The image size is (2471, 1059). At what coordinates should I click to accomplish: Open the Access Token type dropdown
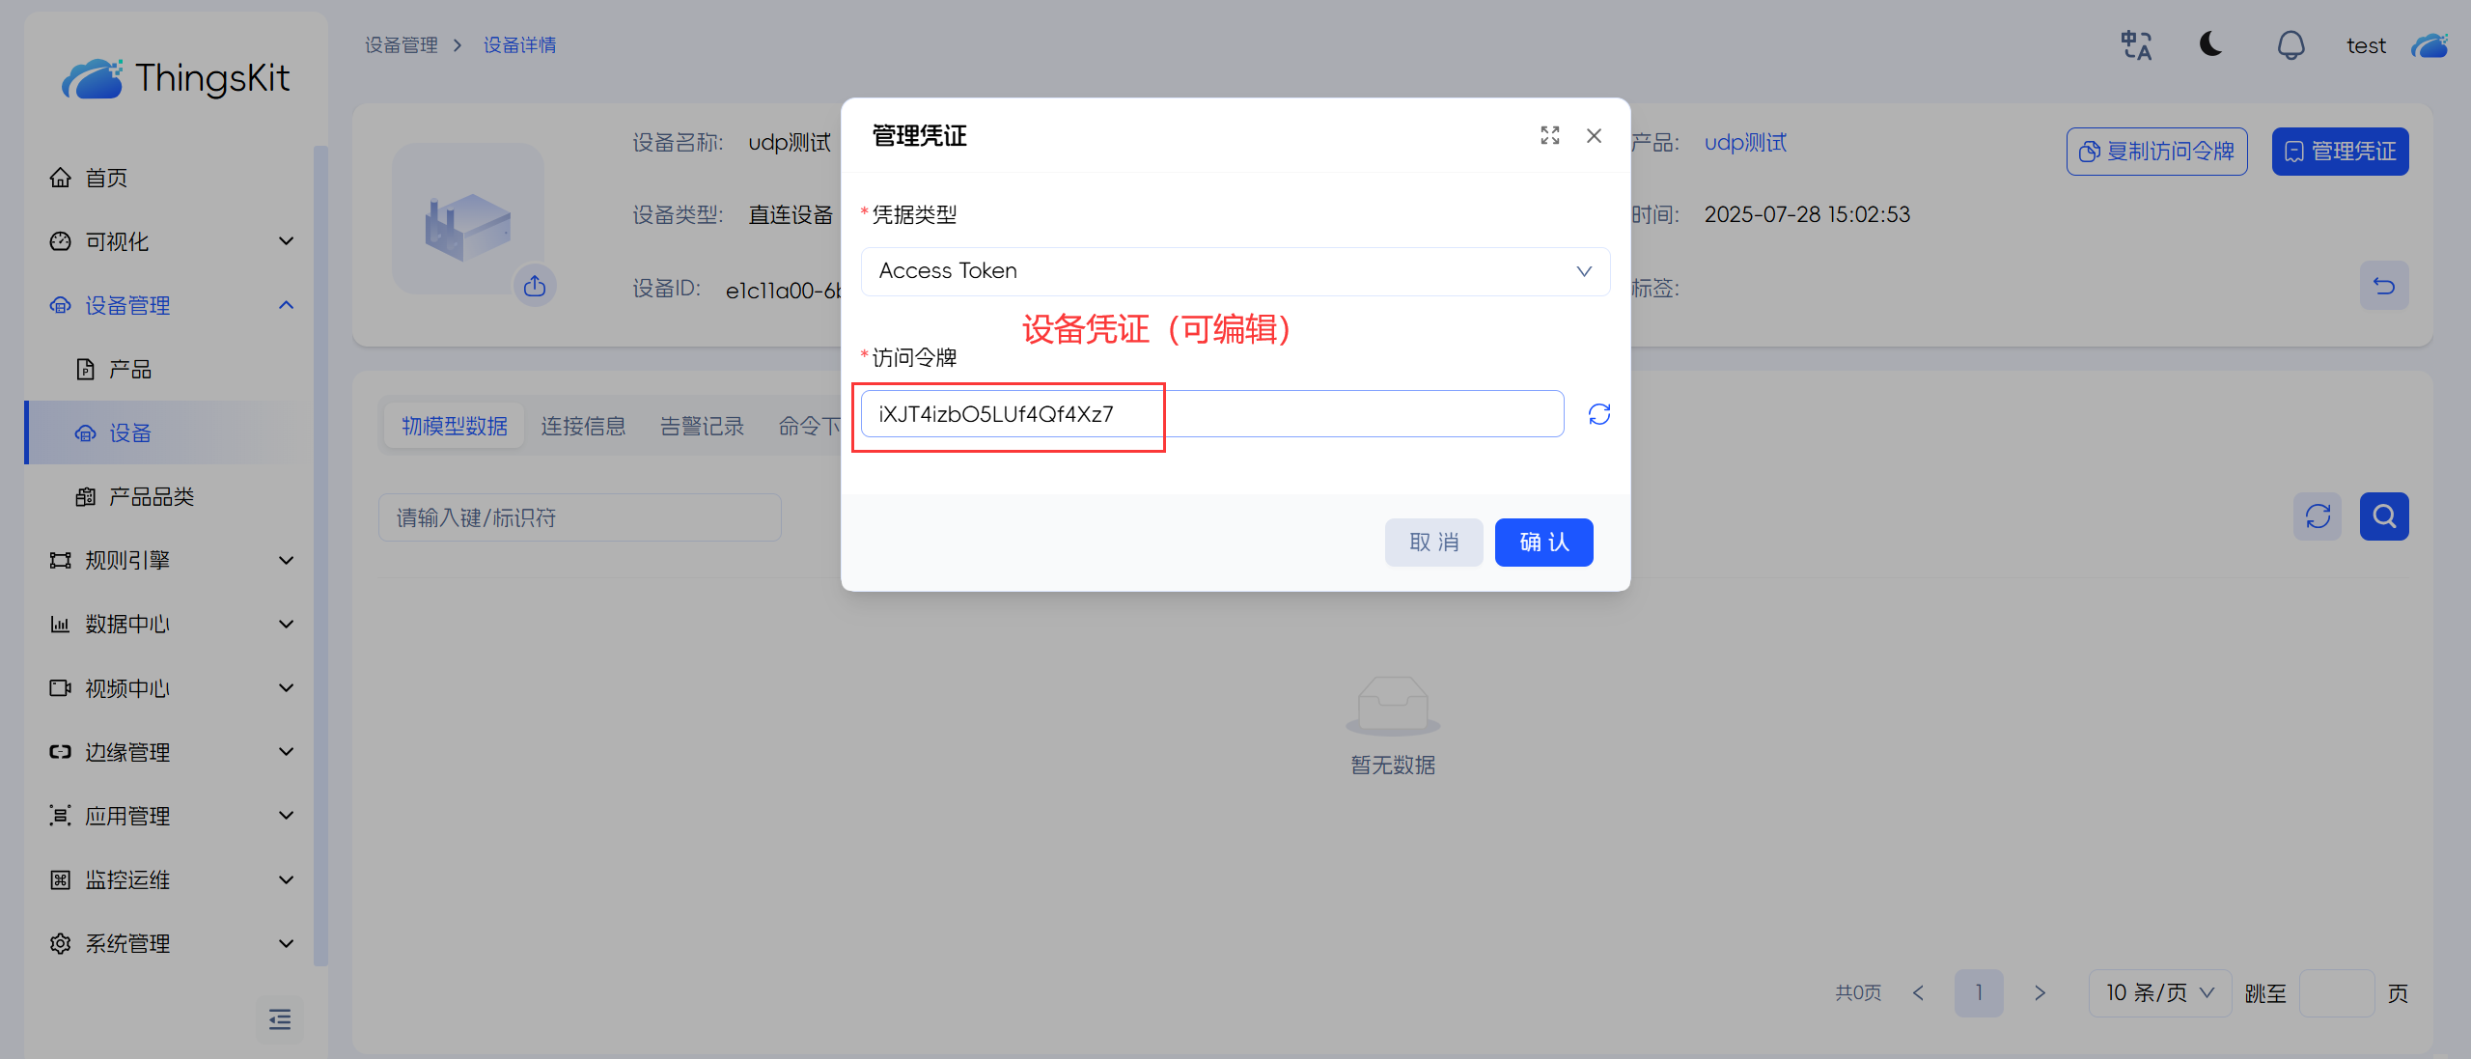click(1235, 271)
